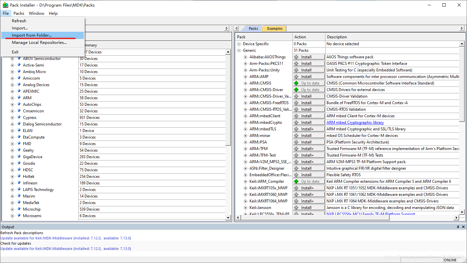Click the ONLINE status indicator
Viewport: 467px width, 263px height.
point(450,260)
